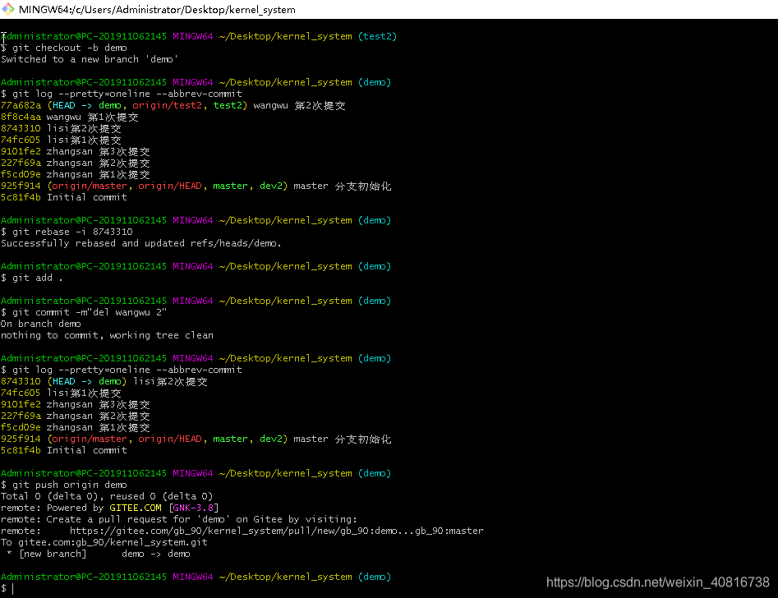Image resolution: width=778 pixels, height=598 pixels.
Task: Click the 'git add .' command line
Action: [32, 278]
